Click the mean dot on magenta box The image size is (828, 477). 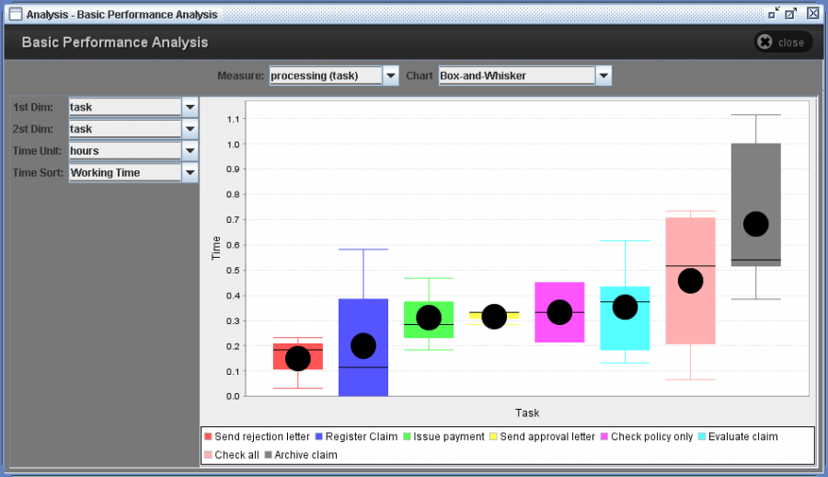[x=559, y=312]
